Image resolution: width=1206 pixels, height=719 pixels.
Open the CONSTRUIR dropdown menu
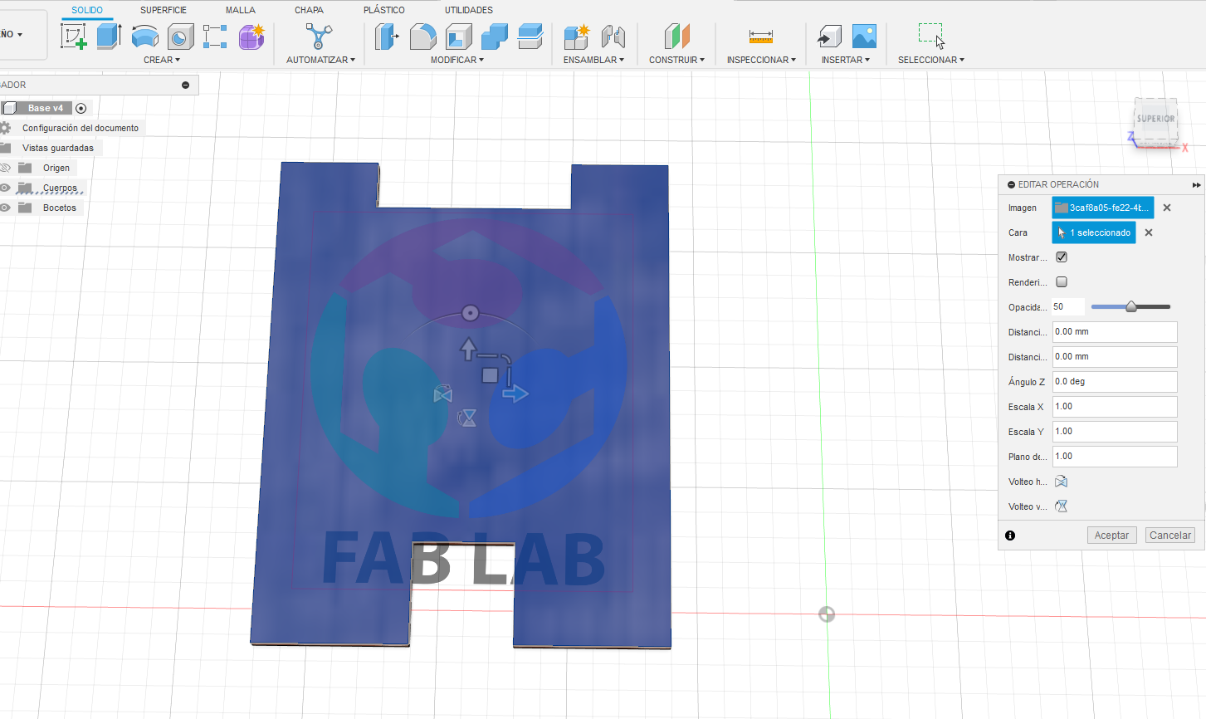point(676,60)
